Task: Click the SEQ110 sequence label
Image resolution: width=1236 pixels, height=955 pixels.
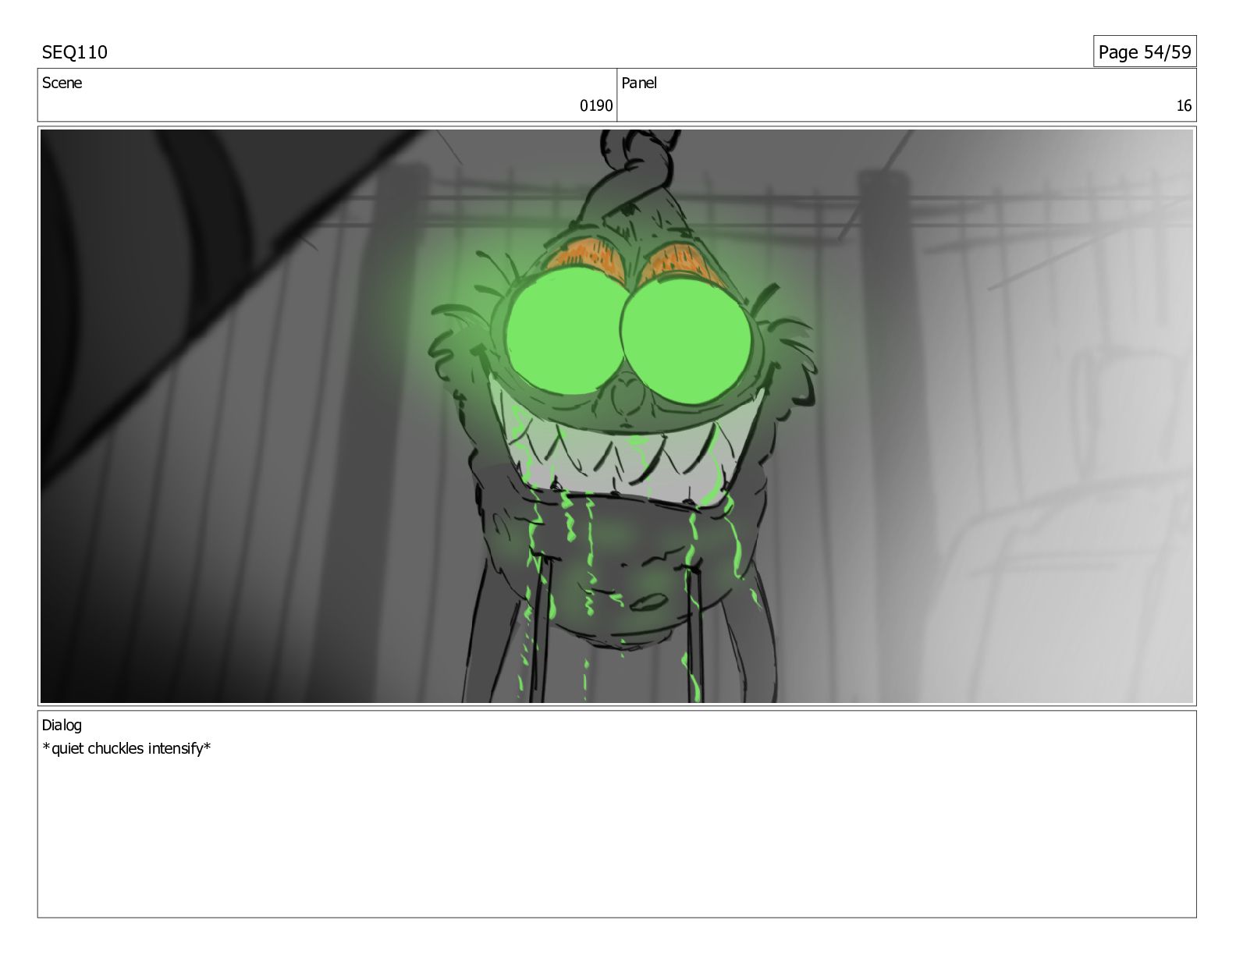Action: click(75, 52)
